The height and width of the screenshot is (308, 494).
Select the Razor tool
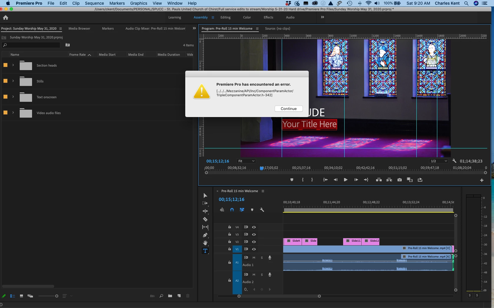pyautogui.click(x=205, y=219)
